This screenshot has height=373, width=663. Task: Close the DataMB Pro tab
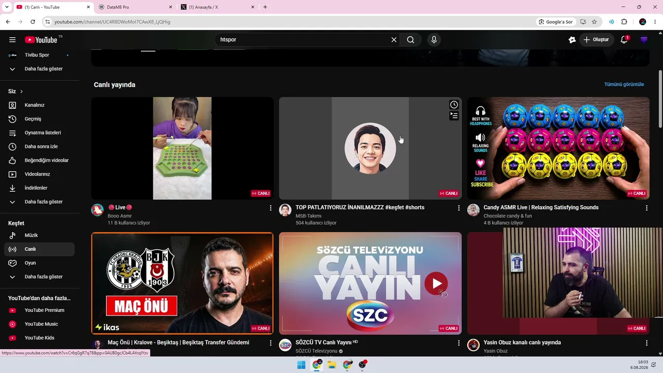[x=170, y=7]
